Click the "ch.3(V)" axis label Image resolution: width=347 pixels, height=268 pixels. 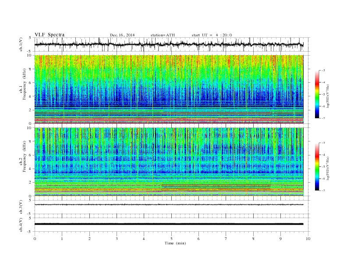pyautogui.click(x=21, y=207)
